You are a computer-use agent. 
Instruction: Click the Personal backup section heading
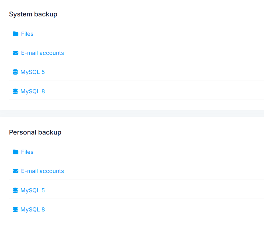pos(35,132)
